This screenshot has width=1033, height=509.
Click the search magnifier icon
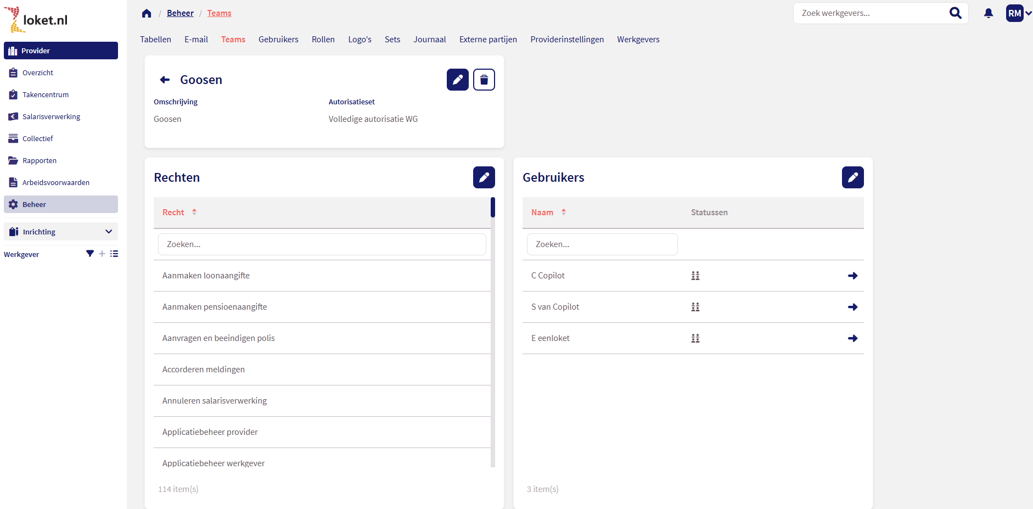click(955, 13)
